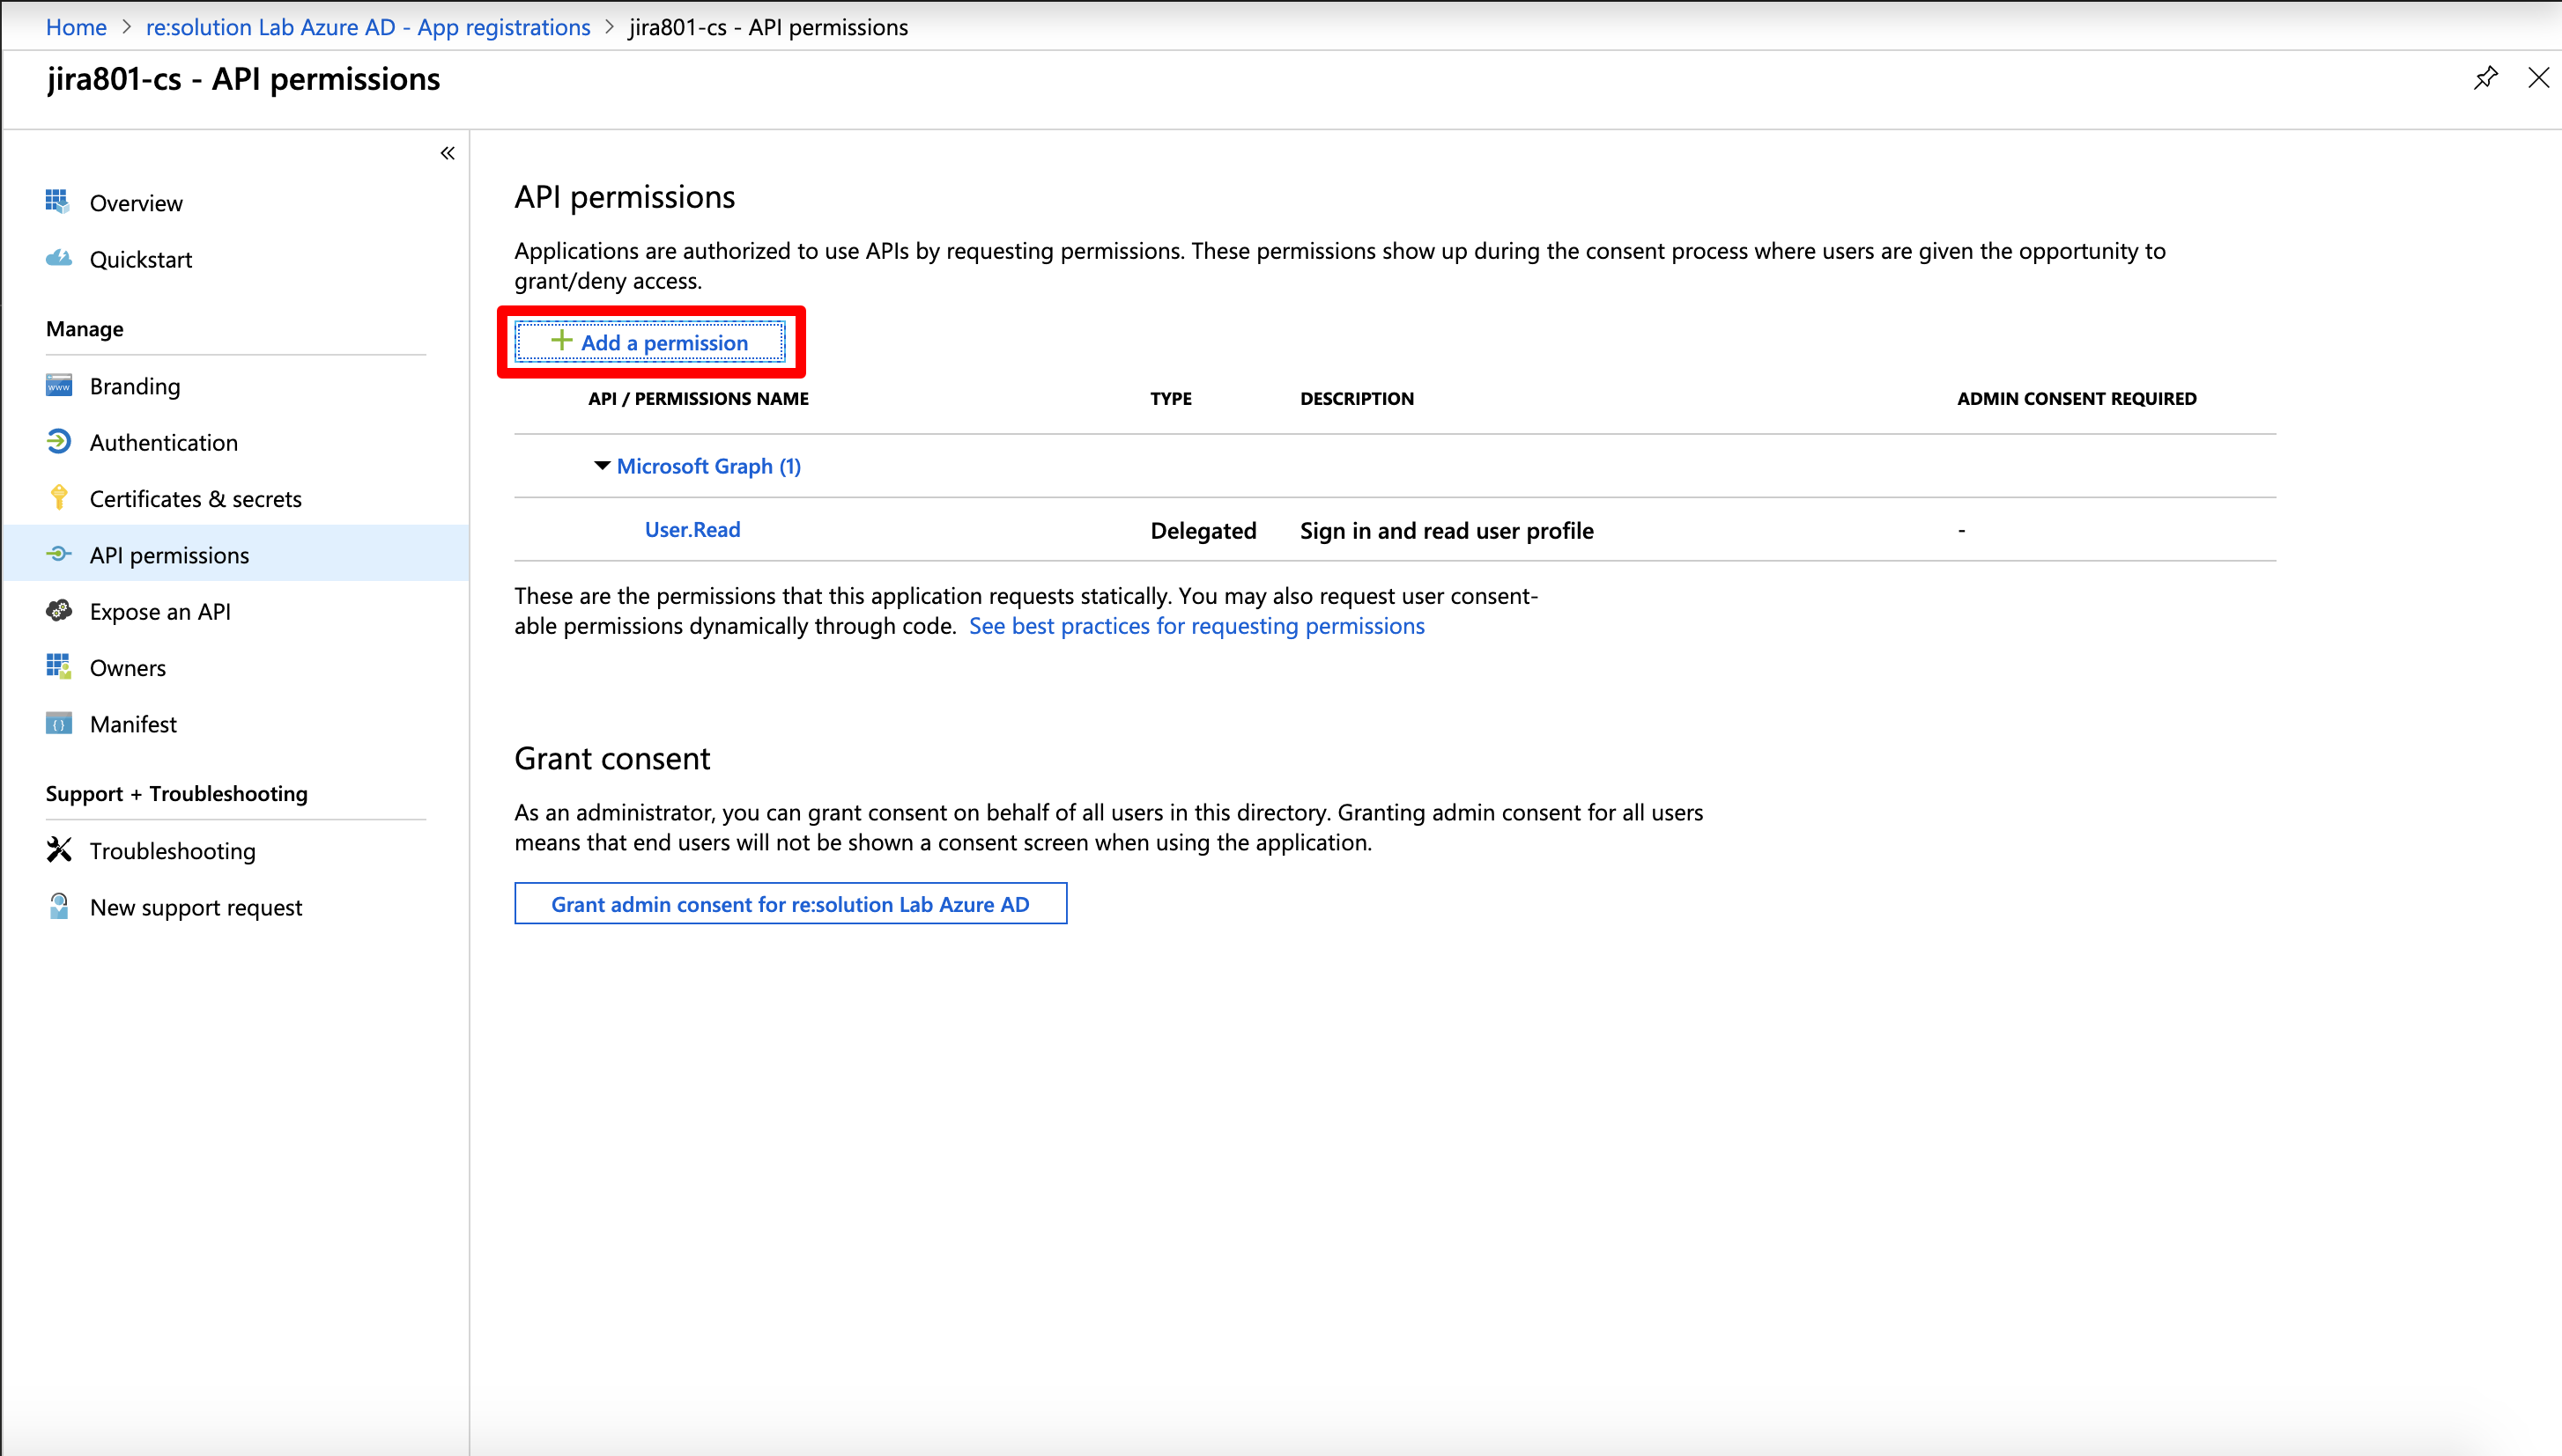Image resolution: width=2562 pixels, height=1456 pixels.
Task: Click the Delegated type cell
Action: [1203, 530]
